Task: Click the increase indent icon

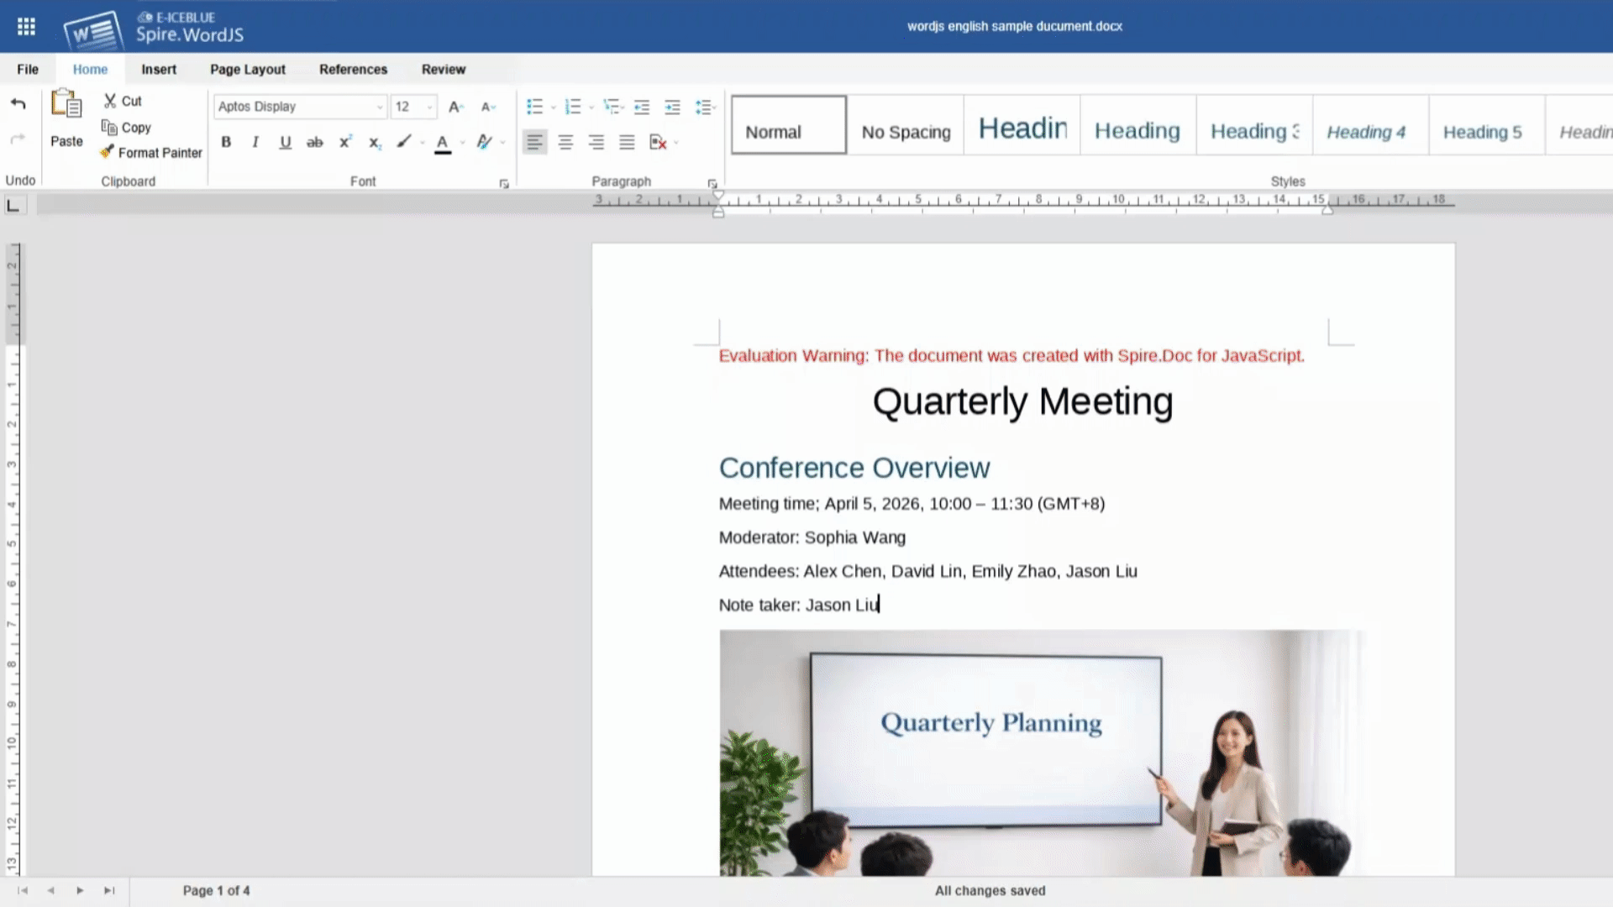Action: (672, 107)
